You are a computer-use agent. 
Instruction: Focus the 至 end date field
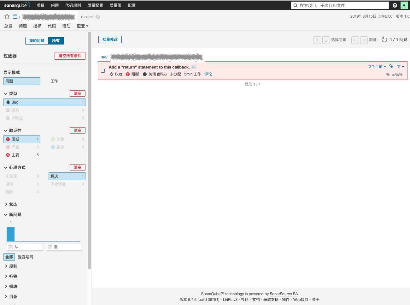[x=64, y=247]
